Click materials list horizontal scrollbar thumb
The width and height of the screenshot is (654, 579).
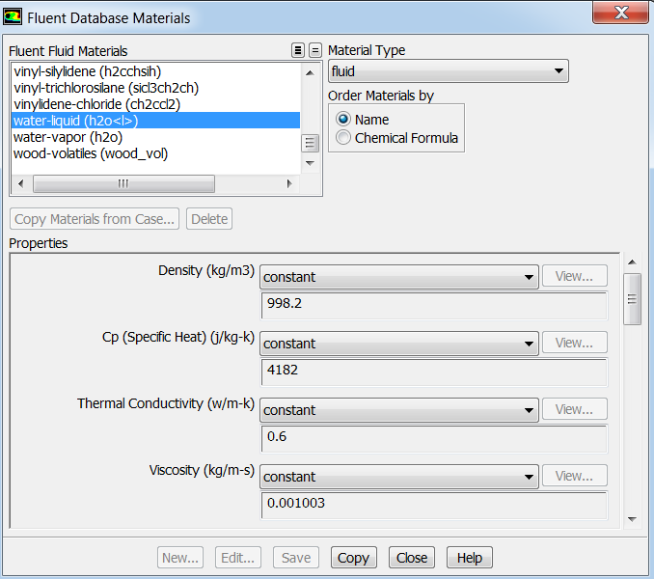tap(123, 183)
